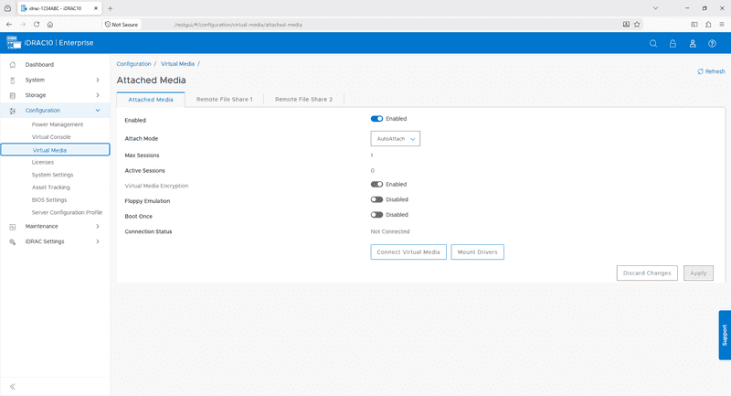Click the Virtual Media breadcrumb link
The image size is (731, 396).
tap(177, 64)
